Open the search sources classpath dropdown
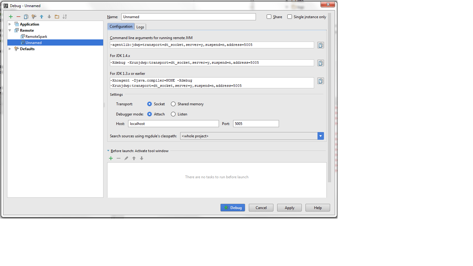 320,136
